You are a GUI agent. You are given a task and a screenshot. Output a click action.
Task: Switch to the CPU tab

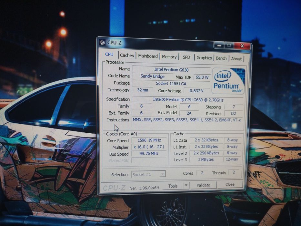point(109,54)
